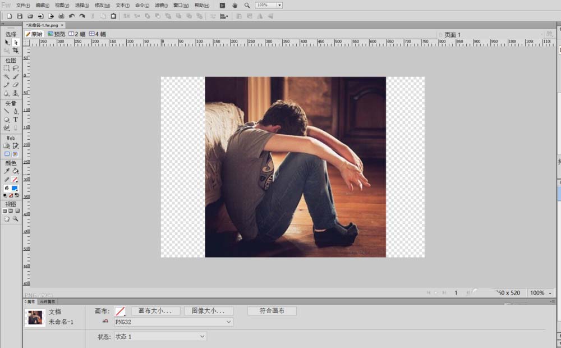Viewport: 561px width, 348px height.
Task: Click the Import toolbar icon
Action: point(40,16)
